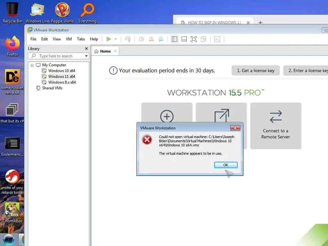
Task: Open the View menu
Action: point(57,39)
